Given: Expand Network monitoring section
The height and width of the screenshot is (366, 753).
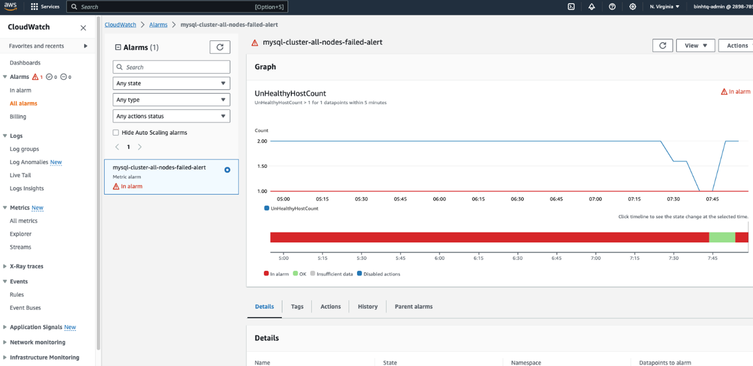Looking at the screenshot, I should tap(5, 342).
